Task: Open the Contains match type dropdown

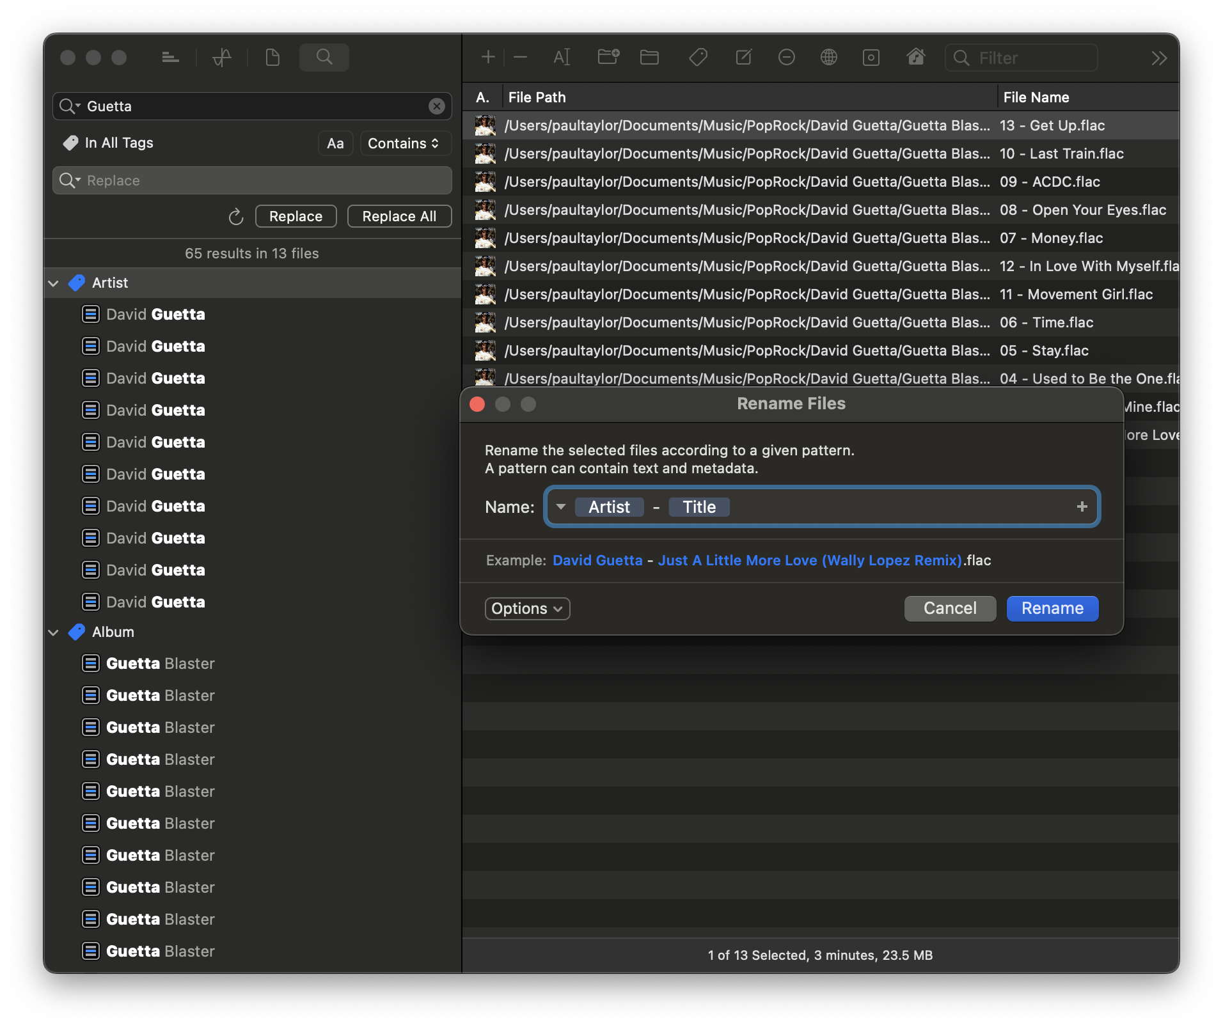Action: 405,143
